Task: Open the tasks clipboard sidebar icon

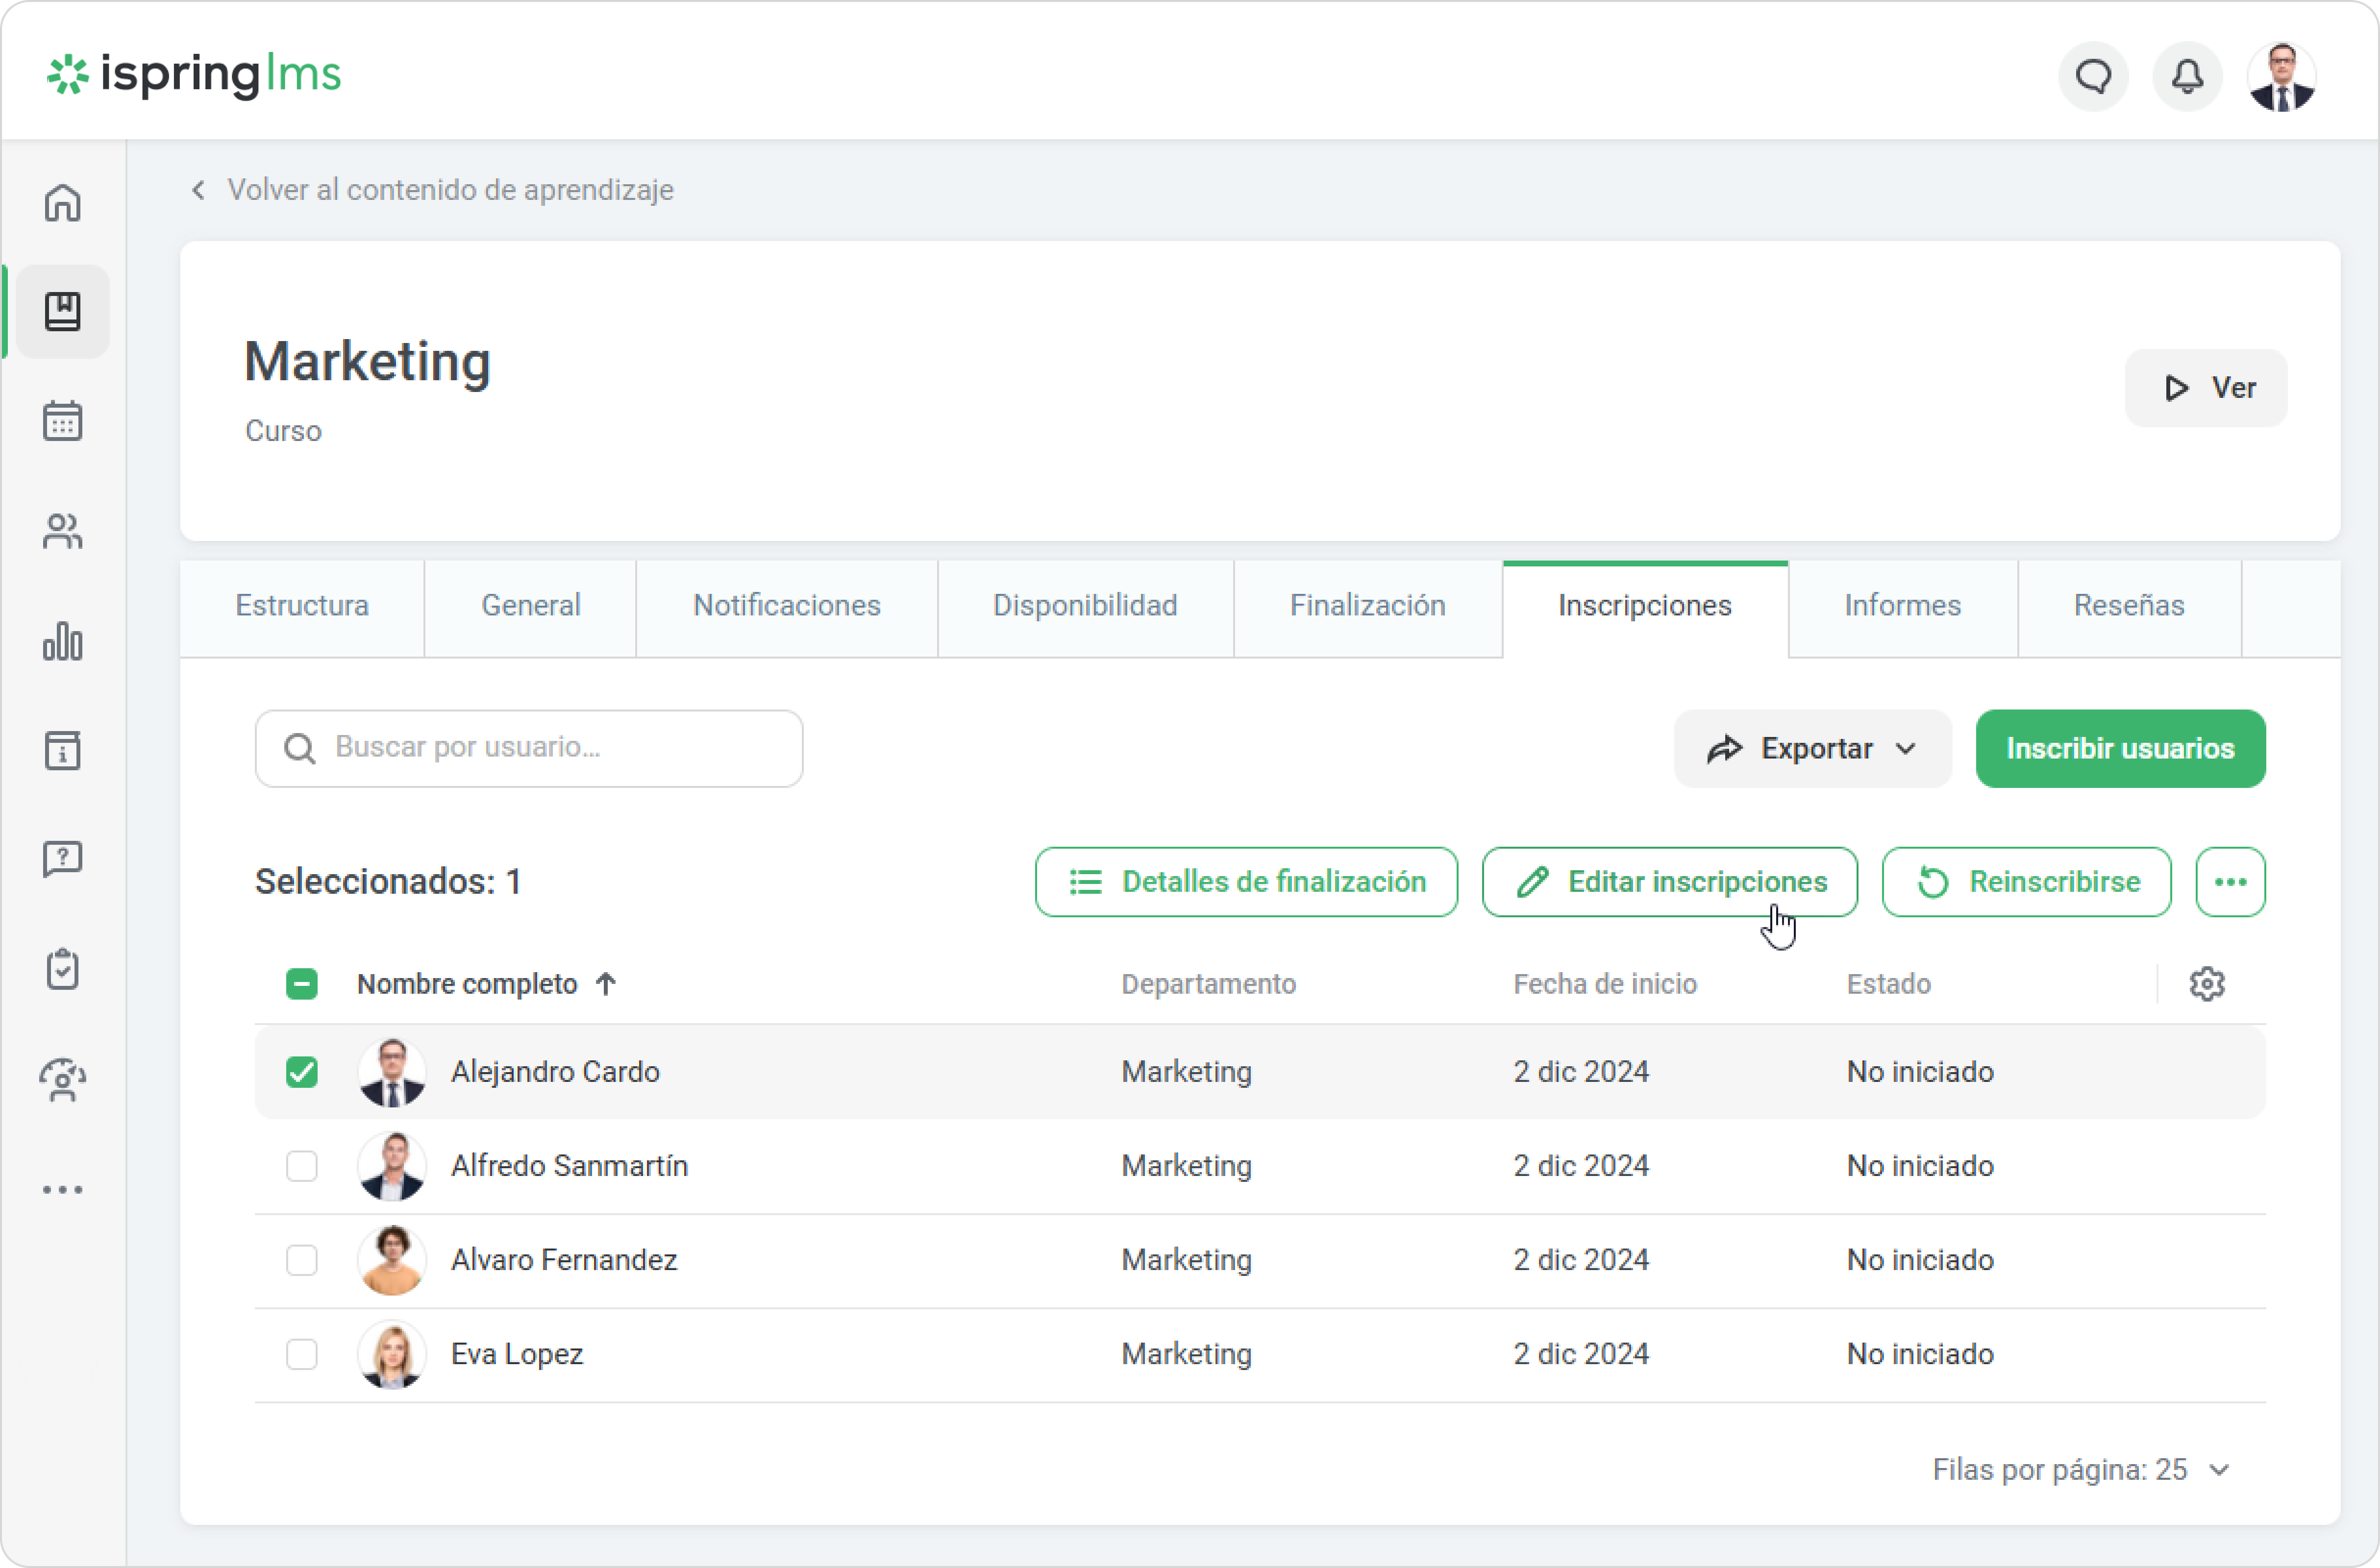Action: point(62,969)
